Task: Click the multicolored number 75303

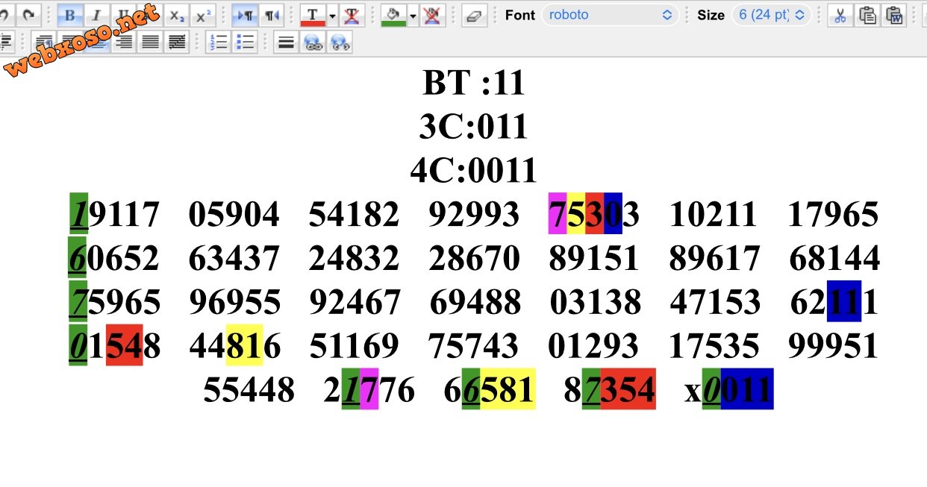Action: [594, 215]
